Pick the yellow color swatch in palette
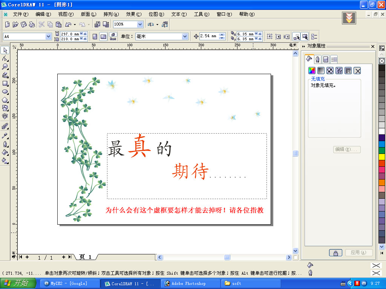386x289 pixels. [382, 157]
